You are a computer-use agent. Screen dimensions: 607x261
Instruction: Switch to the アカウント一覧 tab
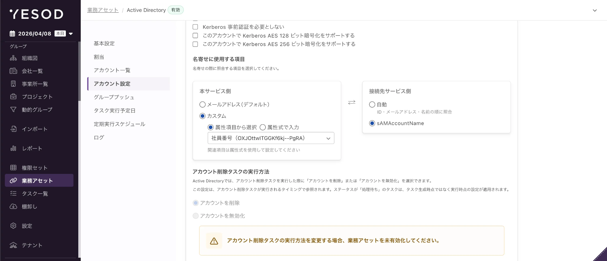point(112,70)
